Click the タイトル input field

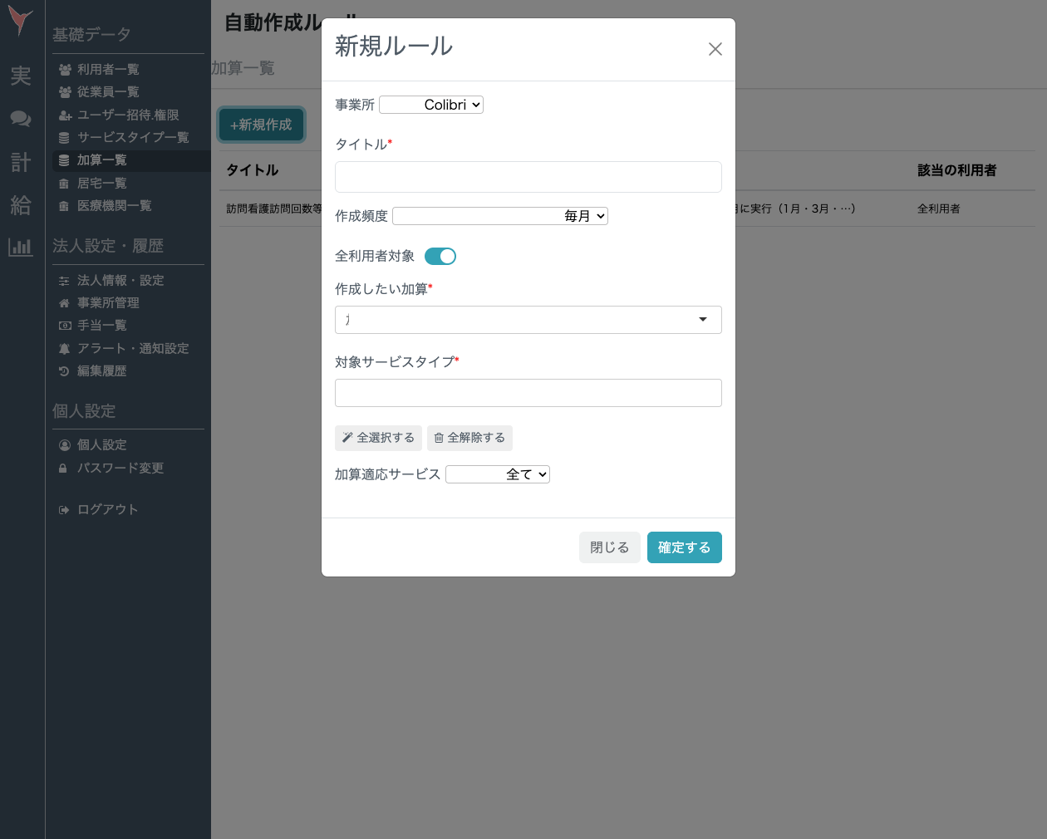tap(528, 177)
